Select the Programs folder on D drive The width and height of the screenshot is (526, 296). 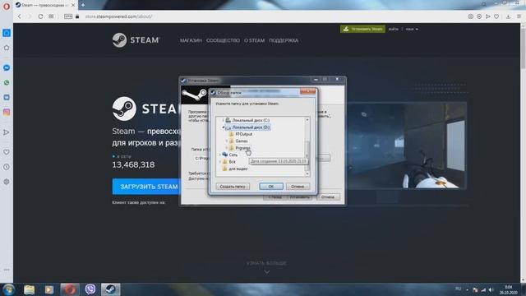click(x=242, y=148)
